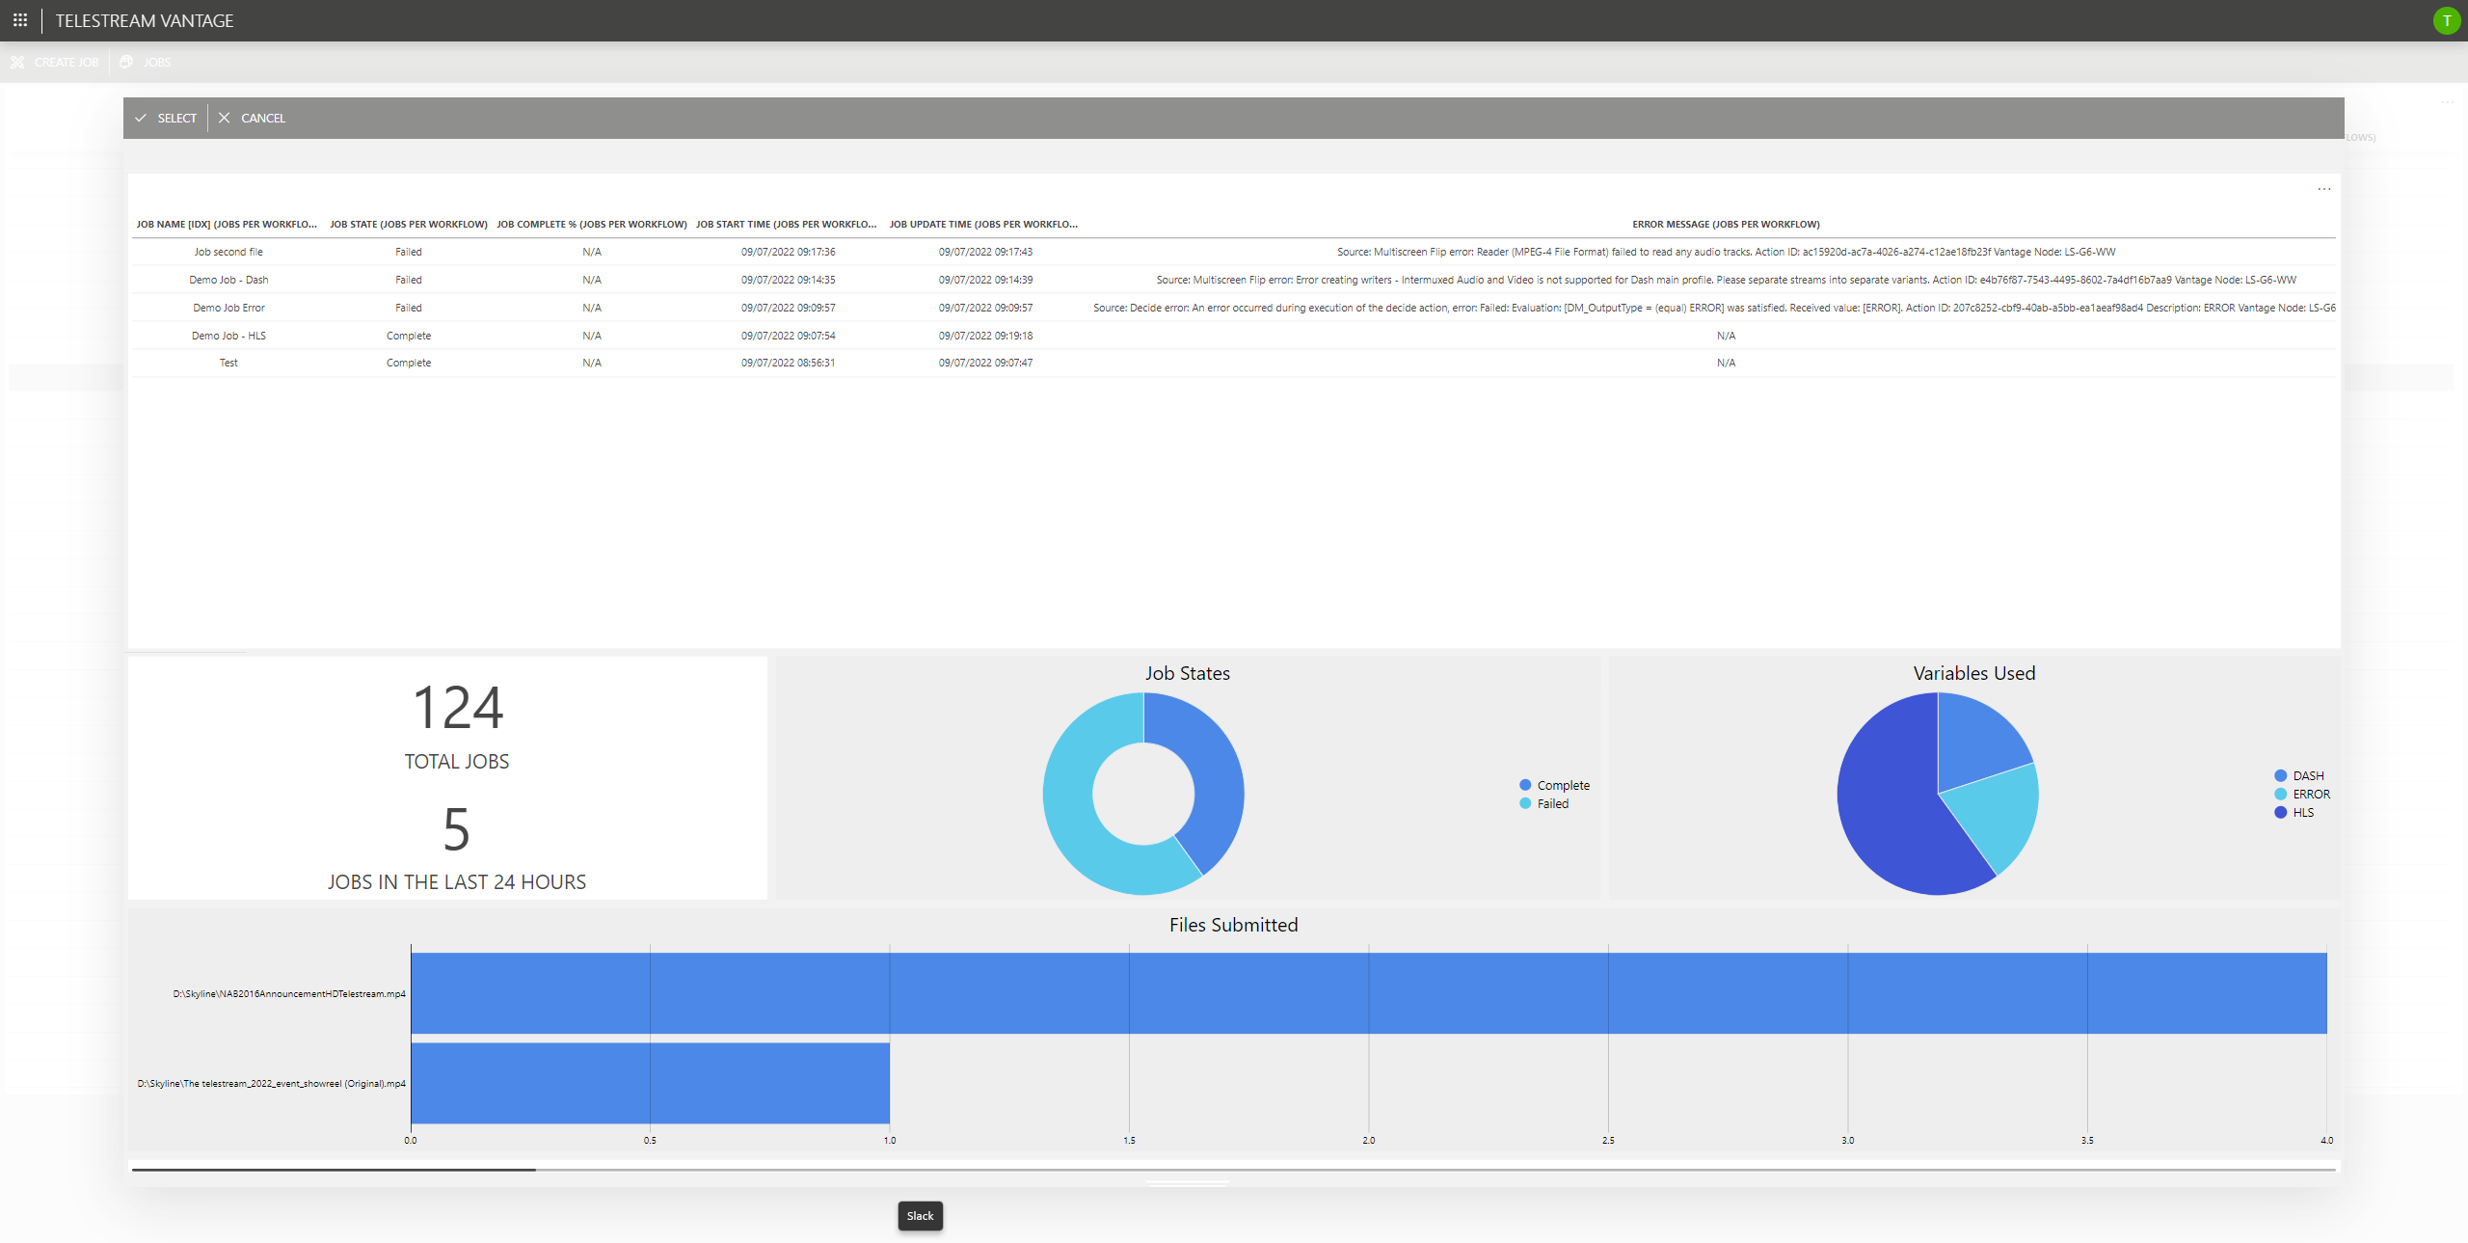Screen dimensions: 2468x1243
Task: Toggle ERROR series in Variables Used legend
Action: (2302, 795)
